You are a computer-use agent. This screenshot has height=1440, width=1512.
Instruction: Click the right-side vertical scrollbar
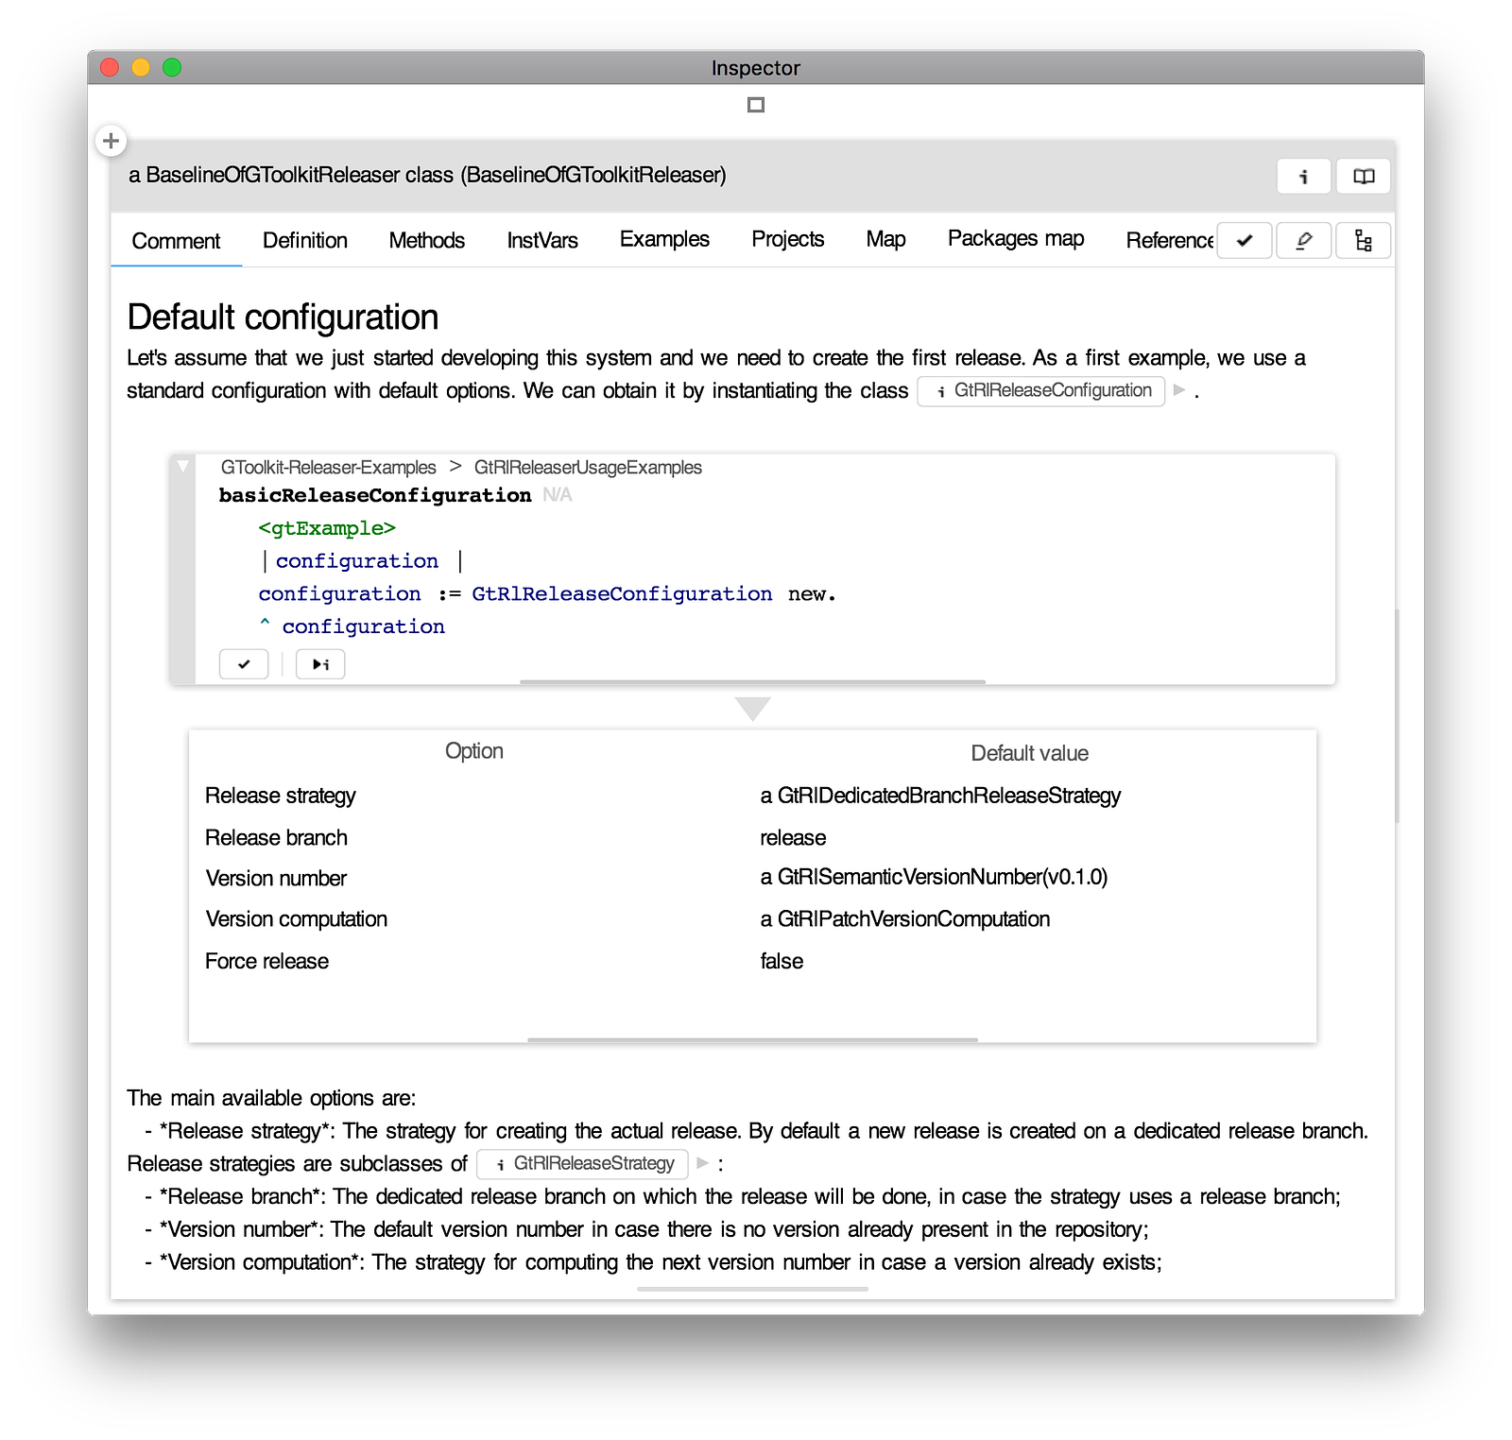[x=1398, y=715]
